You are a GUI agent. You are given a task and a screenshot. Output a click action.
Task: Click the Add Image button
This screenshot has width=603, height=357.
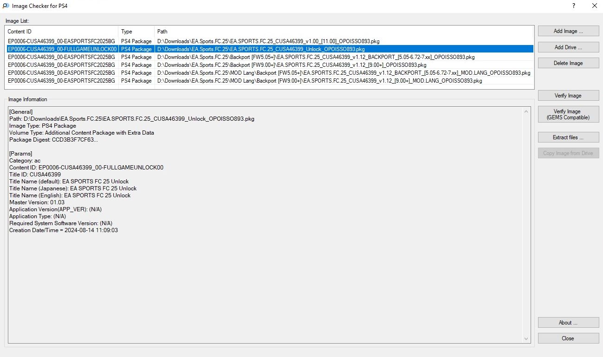(x=568, y=31)
